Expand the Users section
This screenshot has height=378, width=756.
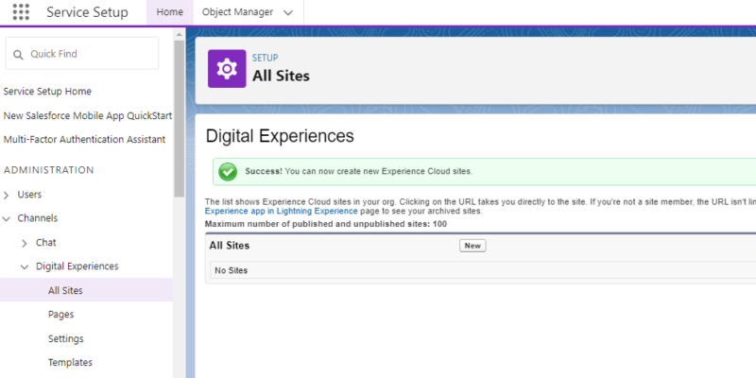pos(6,195)
